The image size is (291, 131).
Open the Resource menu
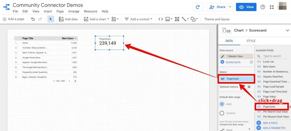pyautogui.click(x=91, y=11)
